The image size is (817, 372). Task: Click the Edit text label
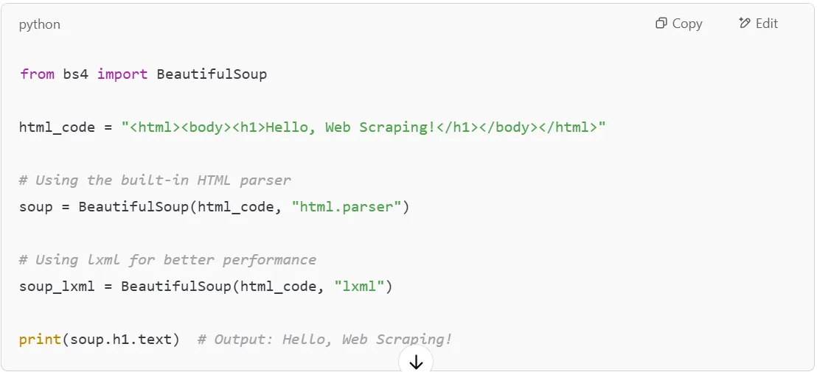pos(767,24)
